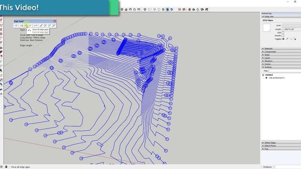Toggle the lock icon in Entity Info
Image resolution: width=301 pixels, height=169 pixels.
pyautogui.click(x=287, y=39)
